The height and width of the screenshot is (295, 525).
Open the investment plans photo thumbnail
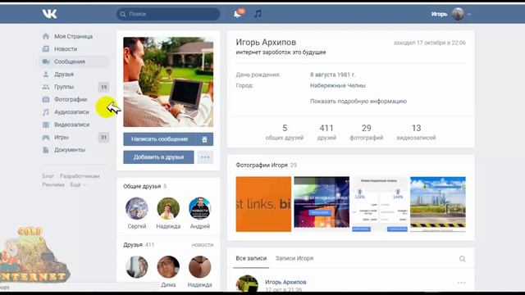click(x=380, y=204)
